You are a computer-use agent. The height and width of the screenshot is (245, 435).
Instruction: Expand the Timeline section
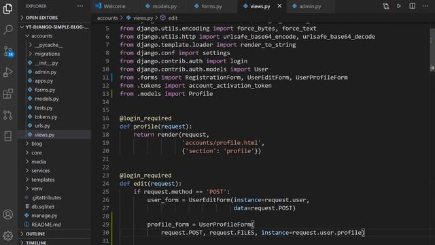[54, 242]
